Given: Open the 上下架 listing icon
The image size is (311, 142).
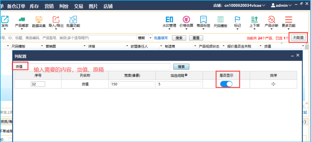Looking at the screenshot, I should [x=254, y=19].
